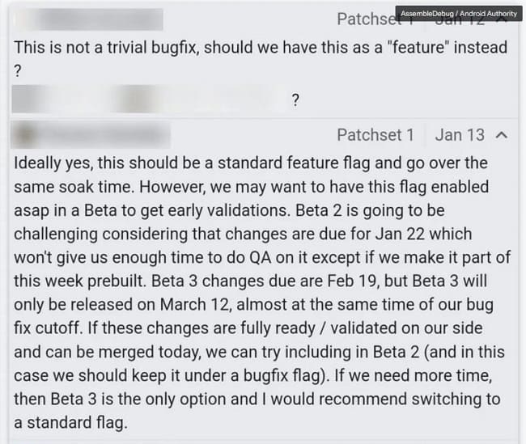Click the 'same soak time' sentence line
526x444 pixels.
[x=251, y=187]
